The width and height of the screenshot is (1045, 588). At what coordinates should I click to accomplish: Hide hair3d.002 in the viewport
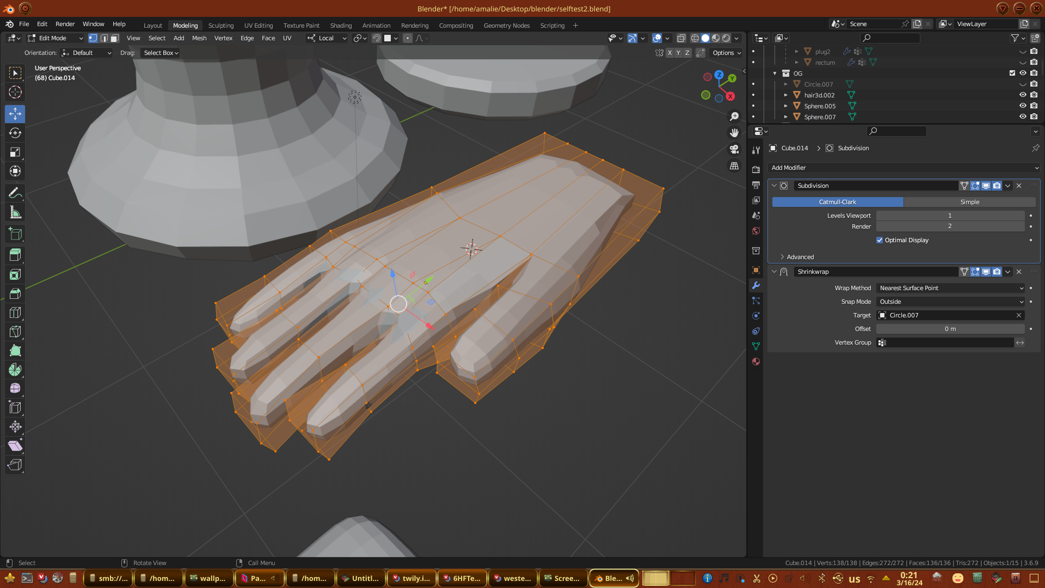coord(1023,95)
